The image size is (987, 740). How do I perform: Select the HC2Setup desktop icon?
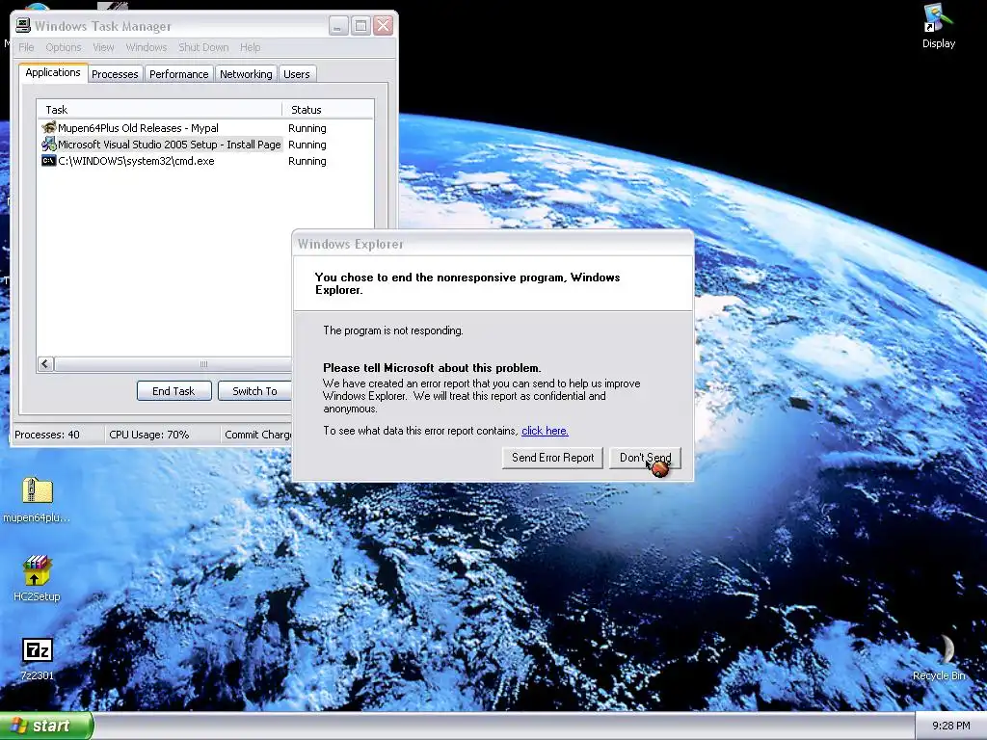[37, 578]
